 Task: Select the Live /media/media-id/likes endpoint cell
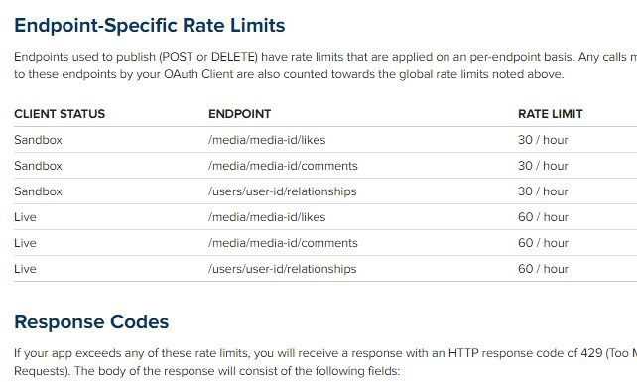(267, 217)
